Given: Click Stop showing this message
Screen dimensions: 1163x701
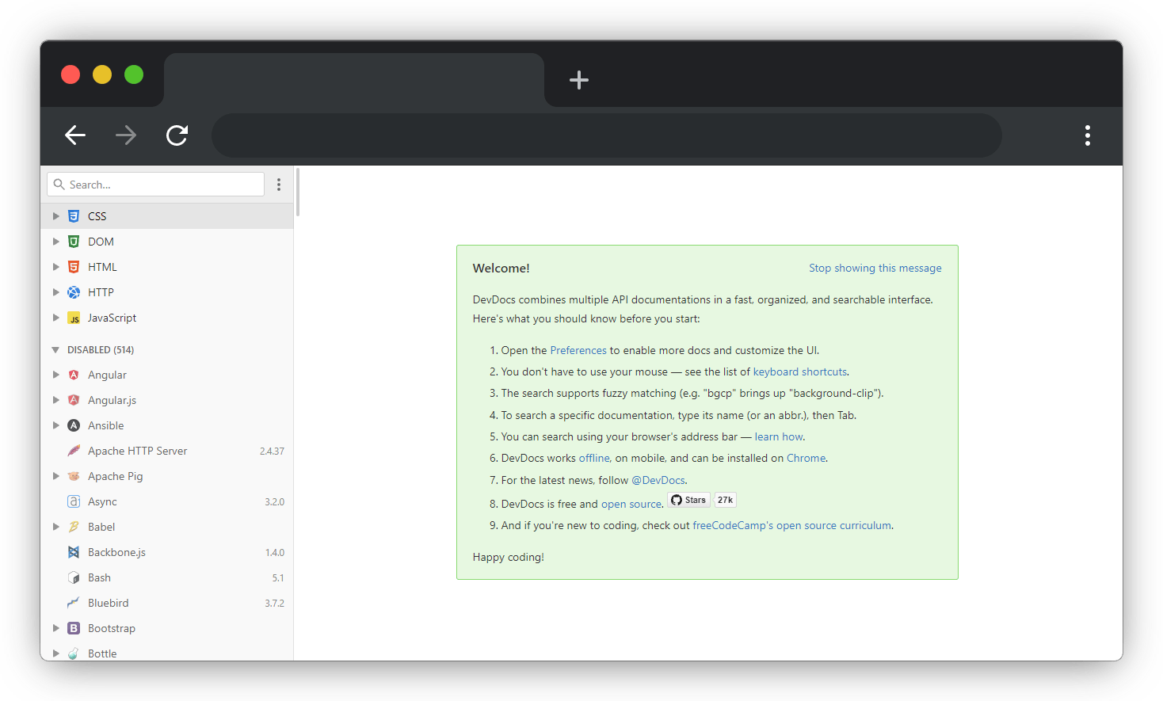Looking at the screenshot, I should (x=875, y=268).
